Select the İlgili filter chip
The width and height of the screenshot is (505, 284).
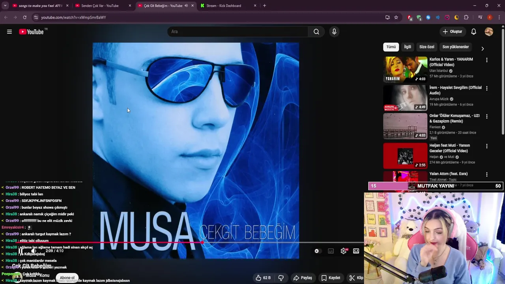408,47
